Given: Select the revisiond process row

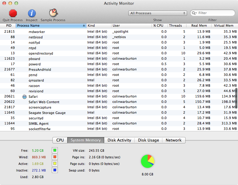Looking at the screenshot, I should (119, 91).
